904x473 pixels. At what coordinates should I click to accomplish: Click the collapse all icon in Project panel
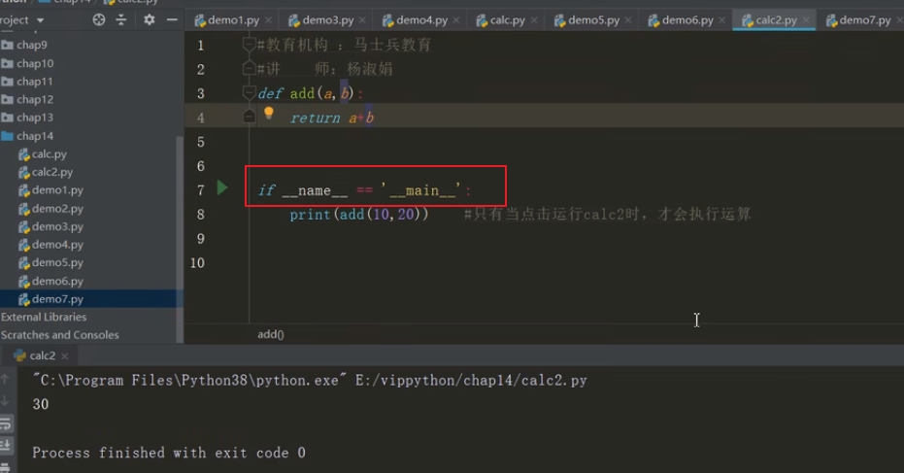121,20
